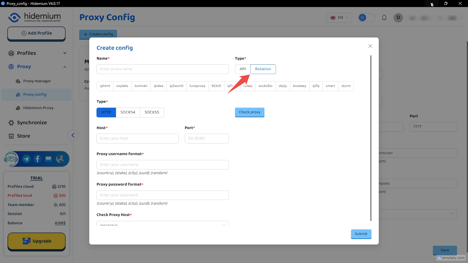Viewport: 468px width, 263px height.
Task: Click the dialog vertical scrollbar
Action: [371, 138]
